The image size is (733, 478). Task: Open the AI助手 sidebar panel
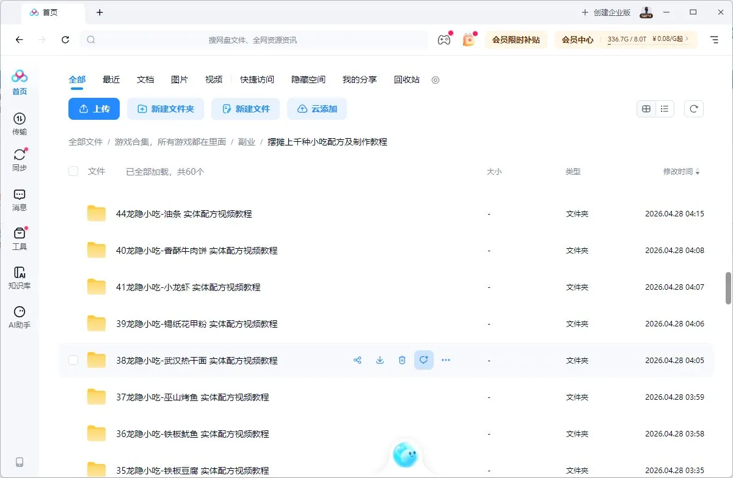point(19,316)
